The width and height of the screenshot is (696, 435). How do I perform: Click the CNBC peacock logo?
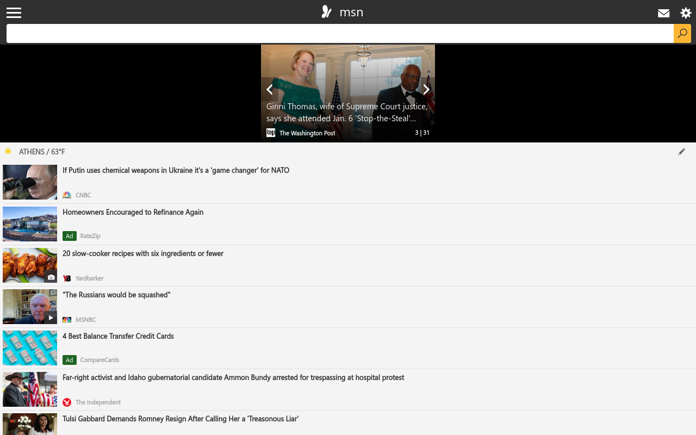point(67,195)
